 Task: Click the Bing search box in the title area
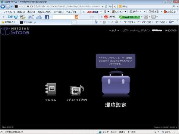point(145,6)
